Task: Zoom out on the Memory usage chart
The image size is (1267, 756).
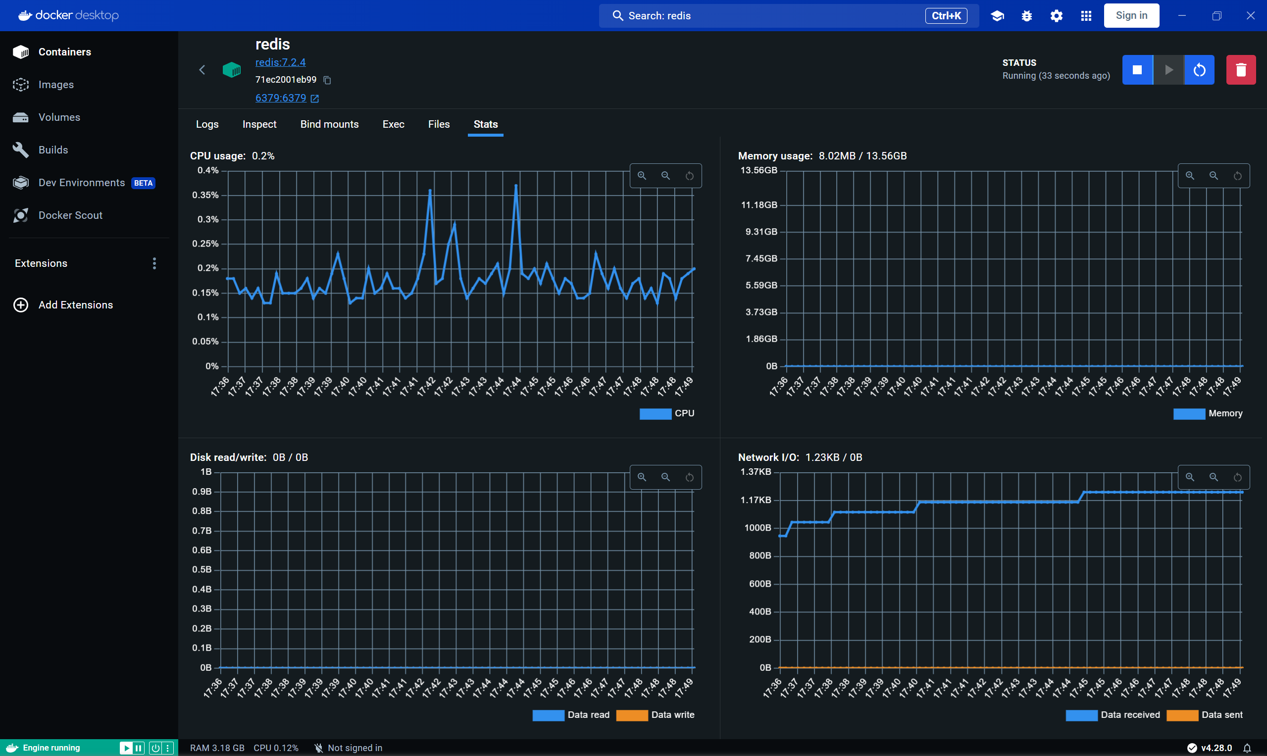Action: coord(1214,176)
